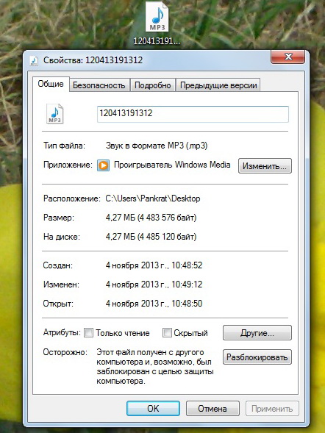Click the file name field 120413191312
Screen dimensions: 325x433
point(193,114)
